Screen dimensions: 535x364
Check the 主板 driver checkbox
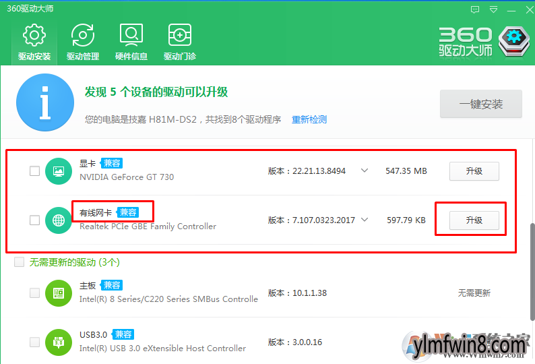(34, 293)
